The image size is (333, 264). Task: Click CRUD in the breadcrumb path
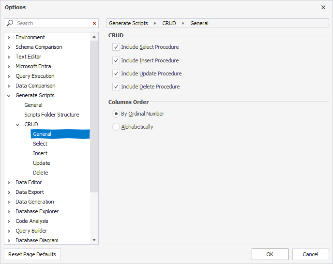click(169, 23)
